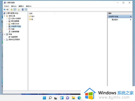135x101 pixels.
Task: Open File Explorer from the taskbar
Action: click(73, 98)
